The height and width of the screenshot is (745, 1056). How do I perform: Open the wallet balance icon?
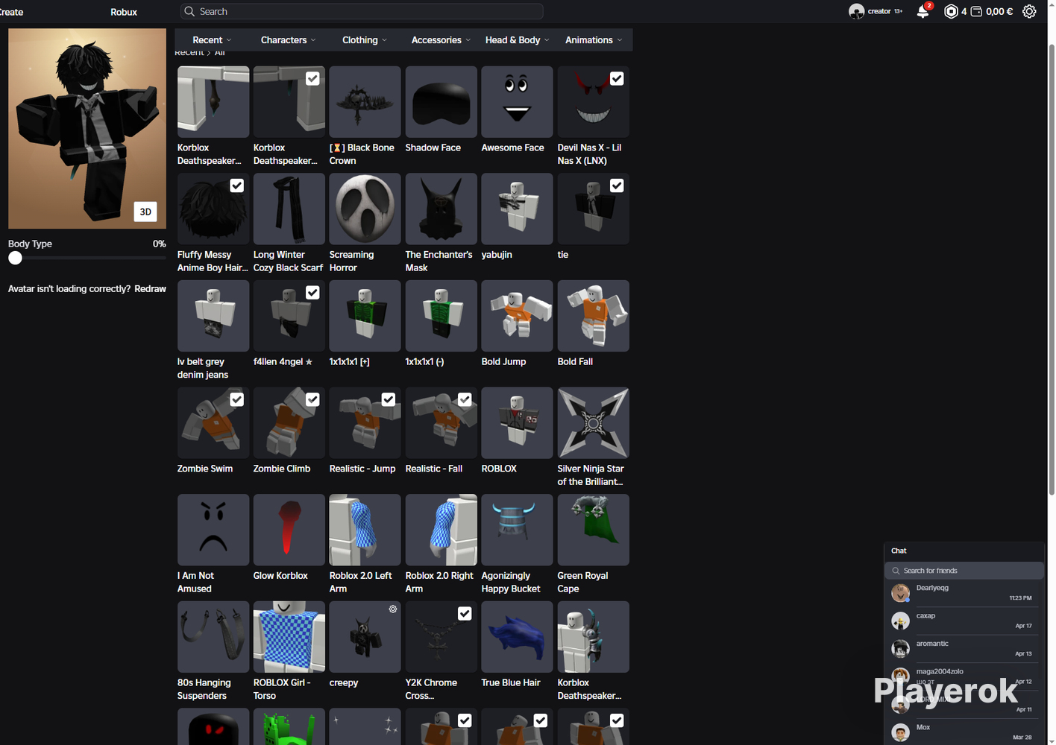click(x=976, y=11)
